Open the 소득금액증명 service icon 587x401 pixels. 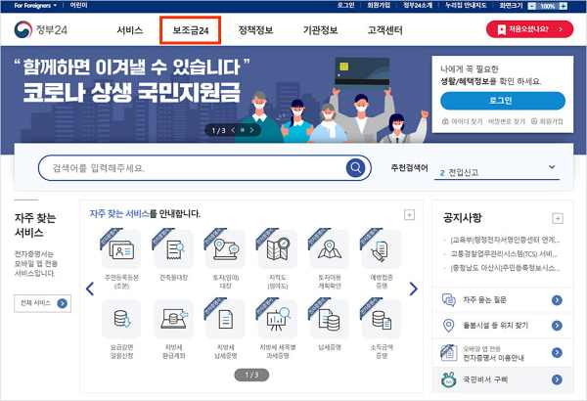point(382,319)
